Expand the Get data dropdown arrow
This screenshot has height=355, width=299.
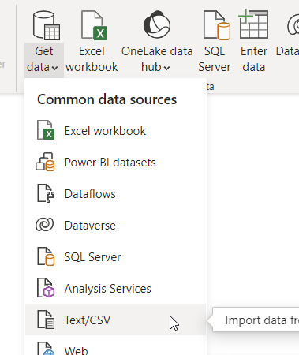54,68
